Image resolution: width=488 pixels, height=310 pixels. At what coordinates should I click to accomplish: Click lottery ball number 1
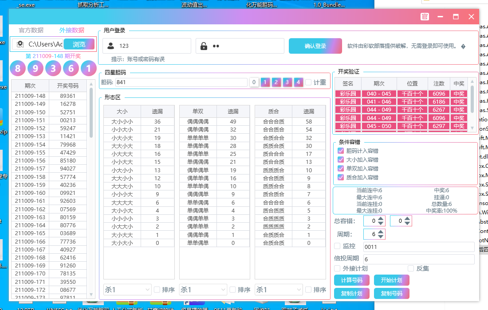(x=89, y=68)
